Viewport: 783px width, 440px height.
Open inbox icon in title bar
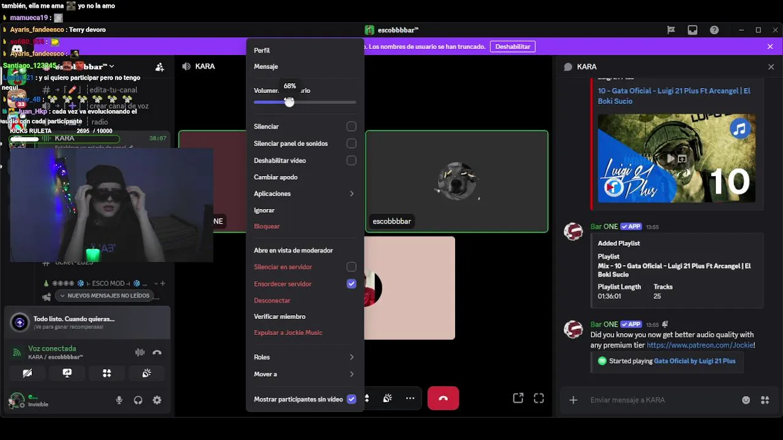point(692,30)
